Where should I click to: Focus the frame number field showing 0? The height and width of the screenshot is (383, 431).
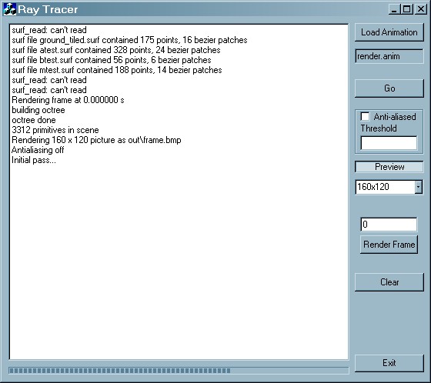pos(389,225)
